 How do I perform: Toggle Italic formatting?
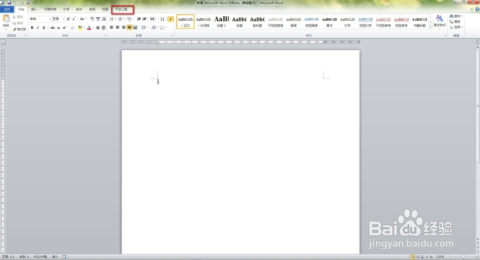click(38, 27)
